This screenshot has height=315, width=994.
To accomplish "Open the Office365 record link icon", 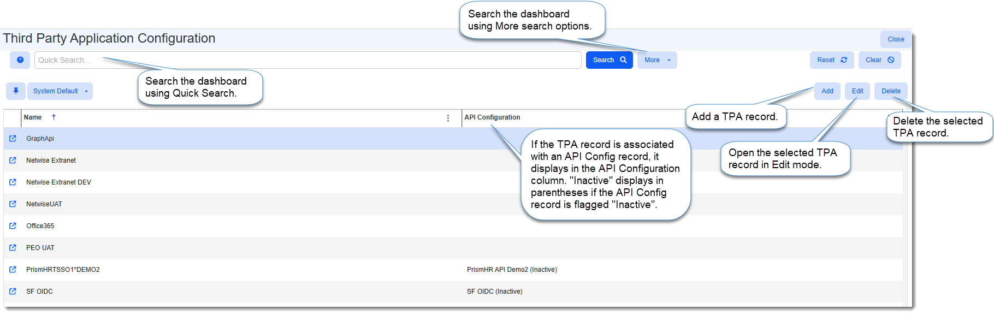I will (13, 226).
